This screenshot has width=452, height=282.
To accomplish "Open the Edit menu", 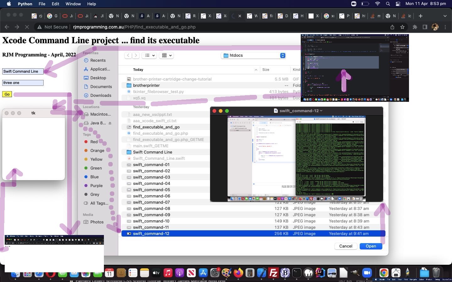I will pos(56,4).
